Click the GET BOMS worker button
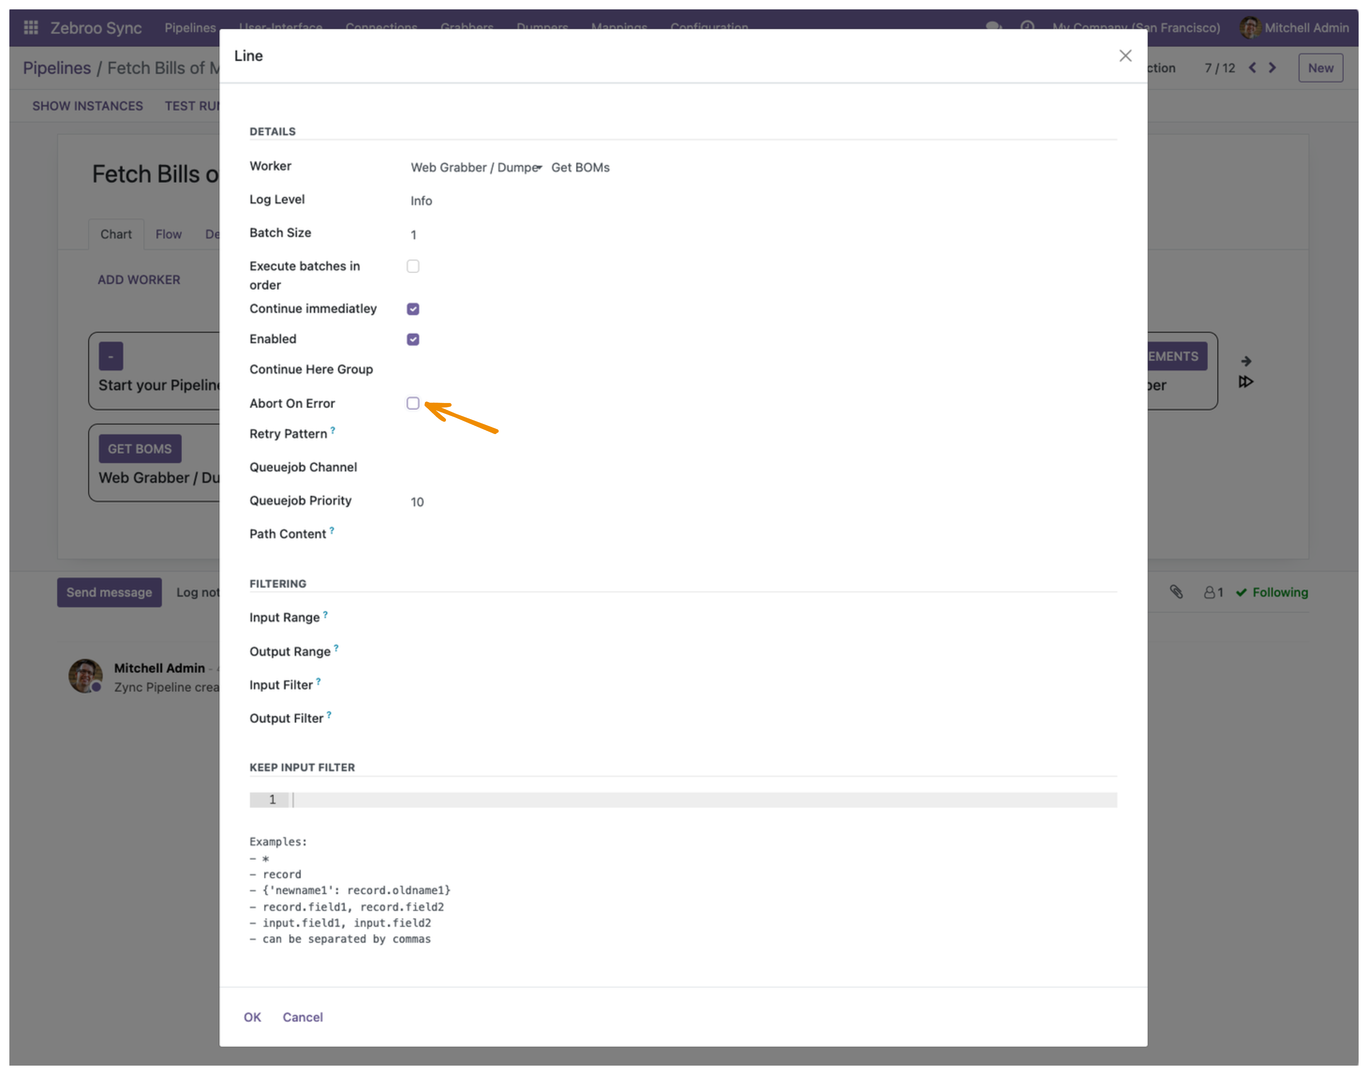 140,449
